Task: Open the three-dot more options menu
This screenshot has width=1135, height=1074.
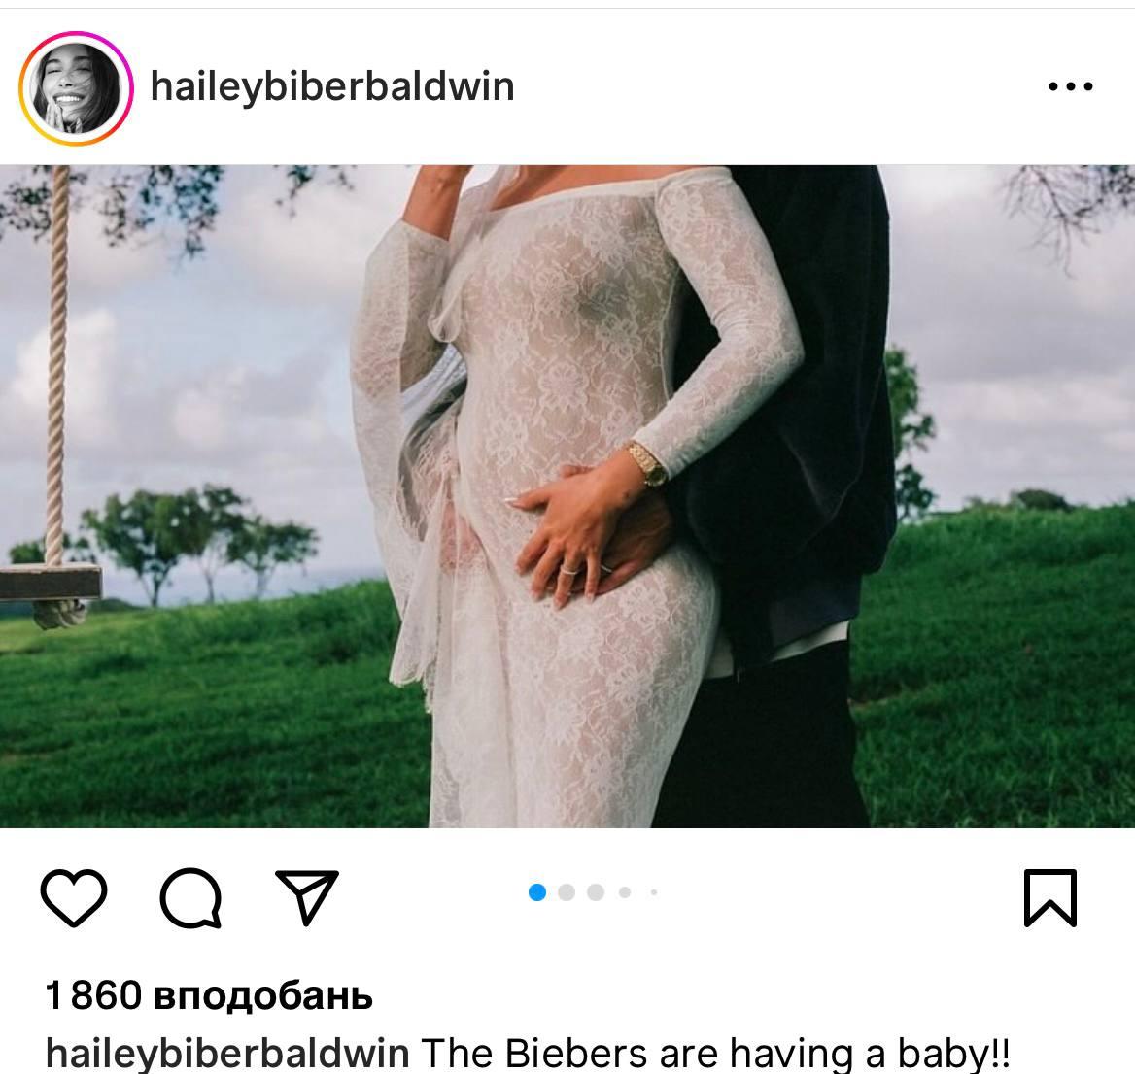Action: coord(1071,86)
